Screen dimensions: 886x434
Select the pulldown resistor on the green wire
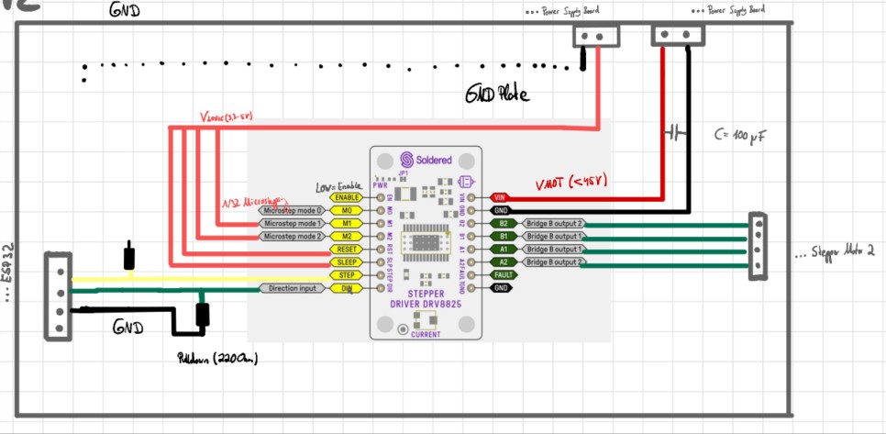click(x=202, y=314)
